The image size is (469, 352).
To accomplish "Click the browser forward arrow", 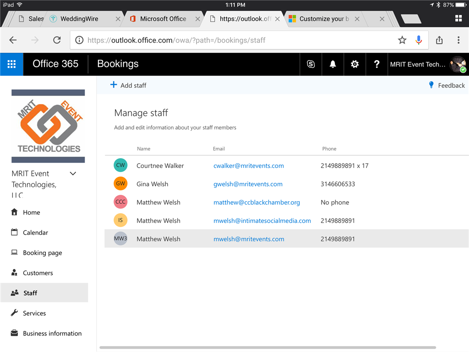I will click(35, 40).
